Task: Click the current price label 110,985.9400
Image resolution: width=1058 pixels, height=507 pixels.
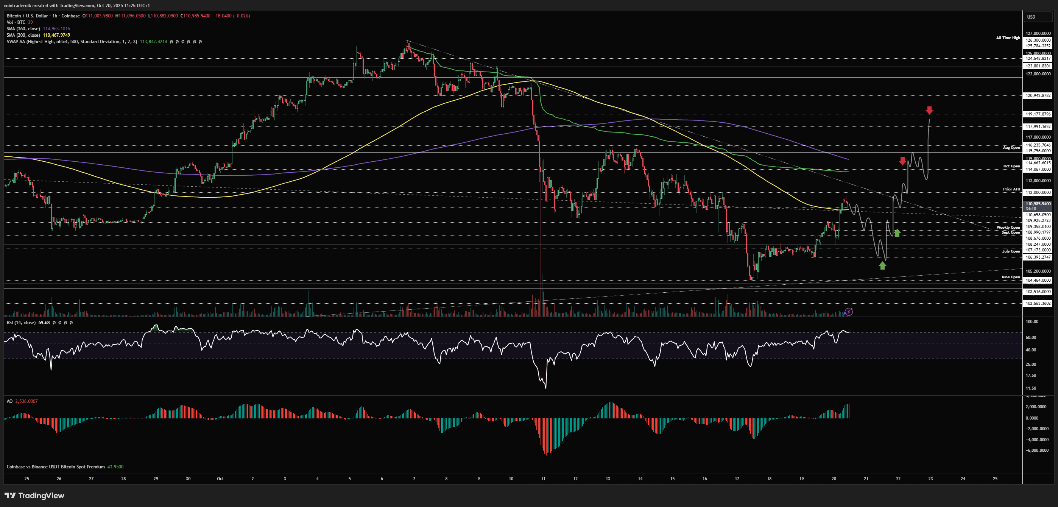Action: click(x=1038, y=204)
